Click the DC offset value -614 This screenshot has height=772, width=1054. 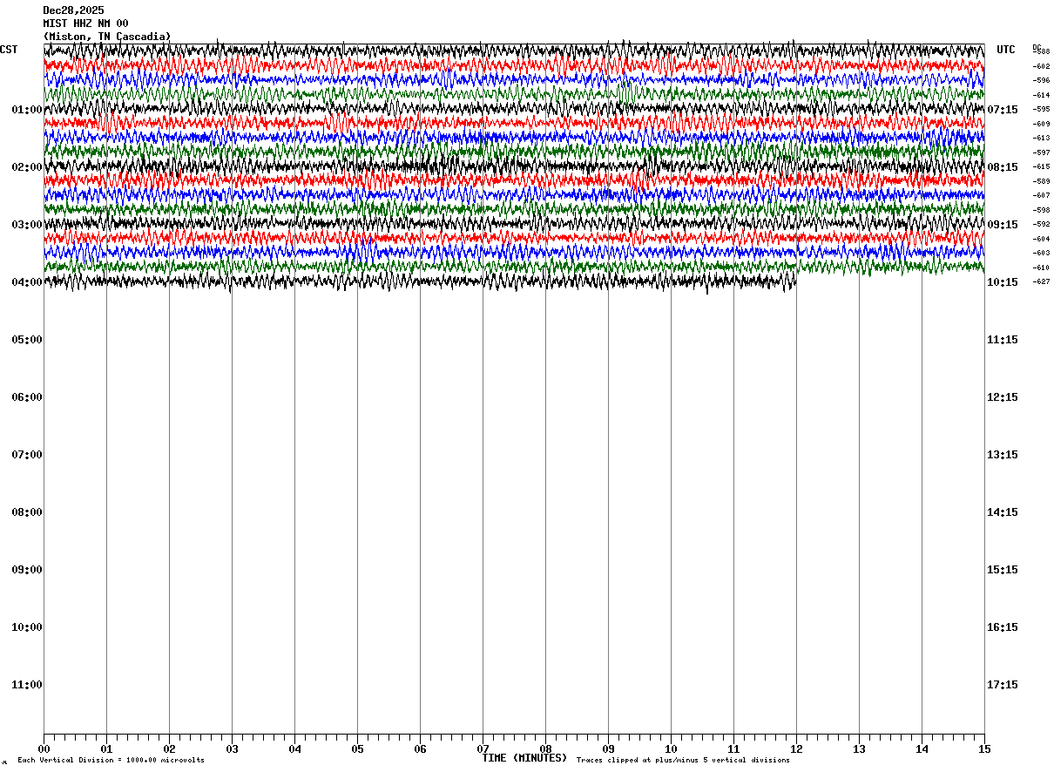click(1042, 95)
